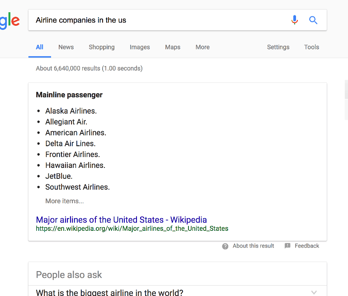
Task: Click the blue search magnifier icon
Action: coord(313,20)
